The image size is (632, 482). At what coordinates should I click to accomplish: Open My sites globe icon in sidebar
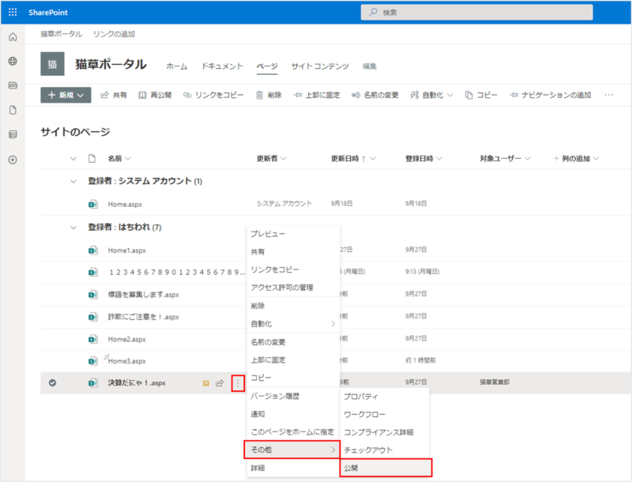click(x=13, y=61)
